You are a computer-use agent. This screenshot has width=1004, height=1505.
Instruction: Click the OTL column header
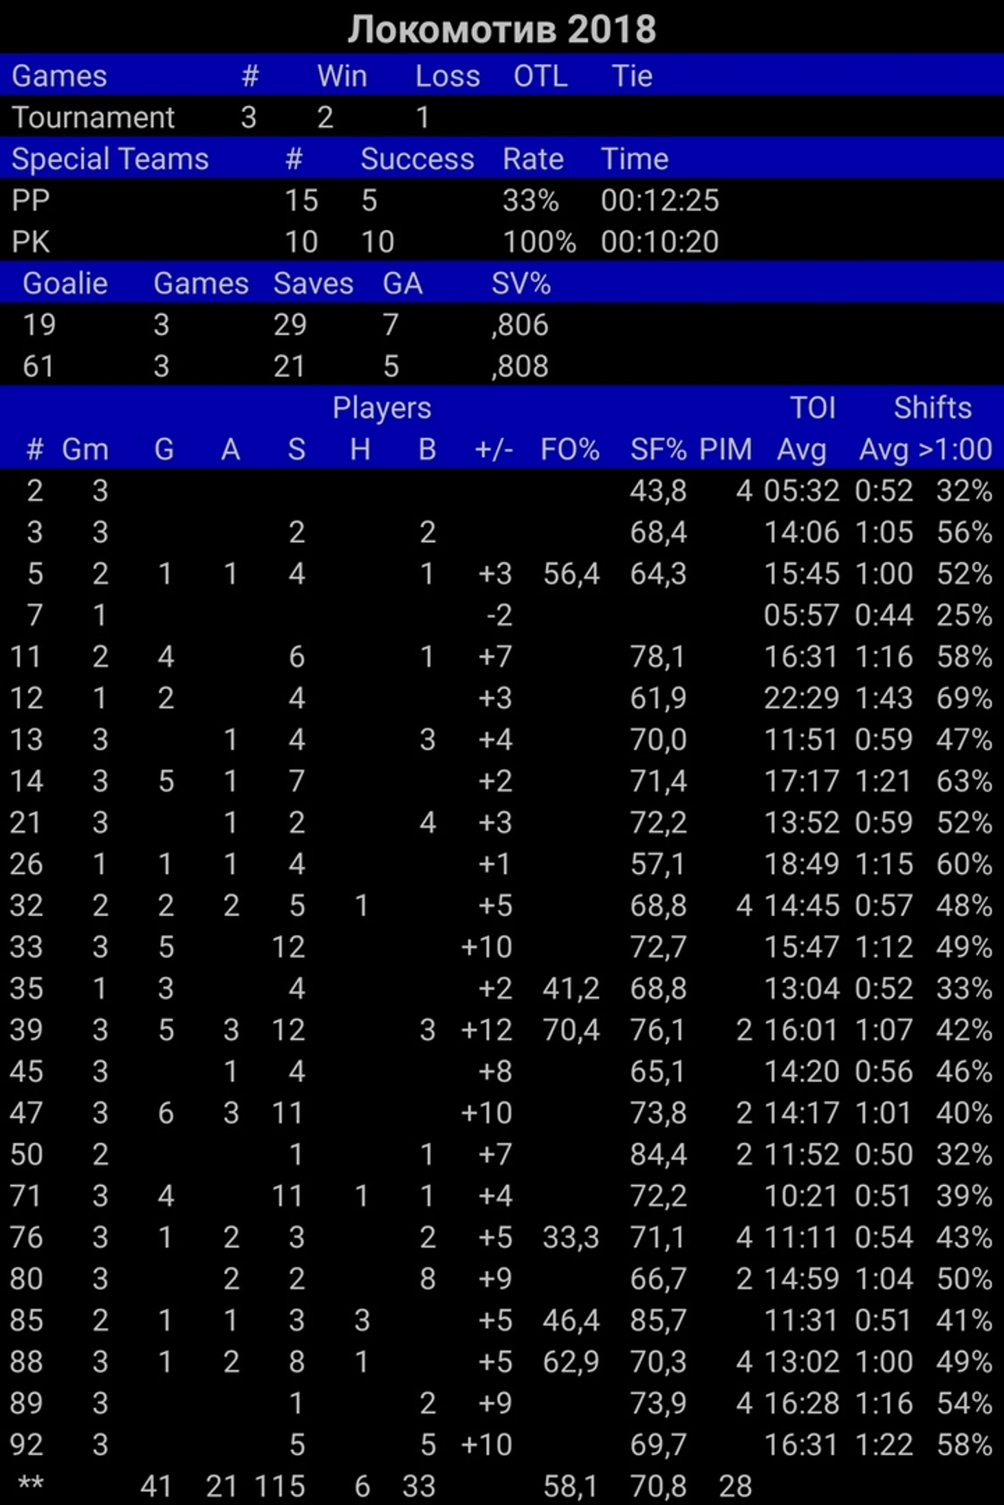pyautogui.click(x=541, y=76)
